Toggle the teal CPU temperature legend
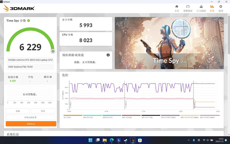This screenshot has height=144, width=230. [x=92, y=117]
